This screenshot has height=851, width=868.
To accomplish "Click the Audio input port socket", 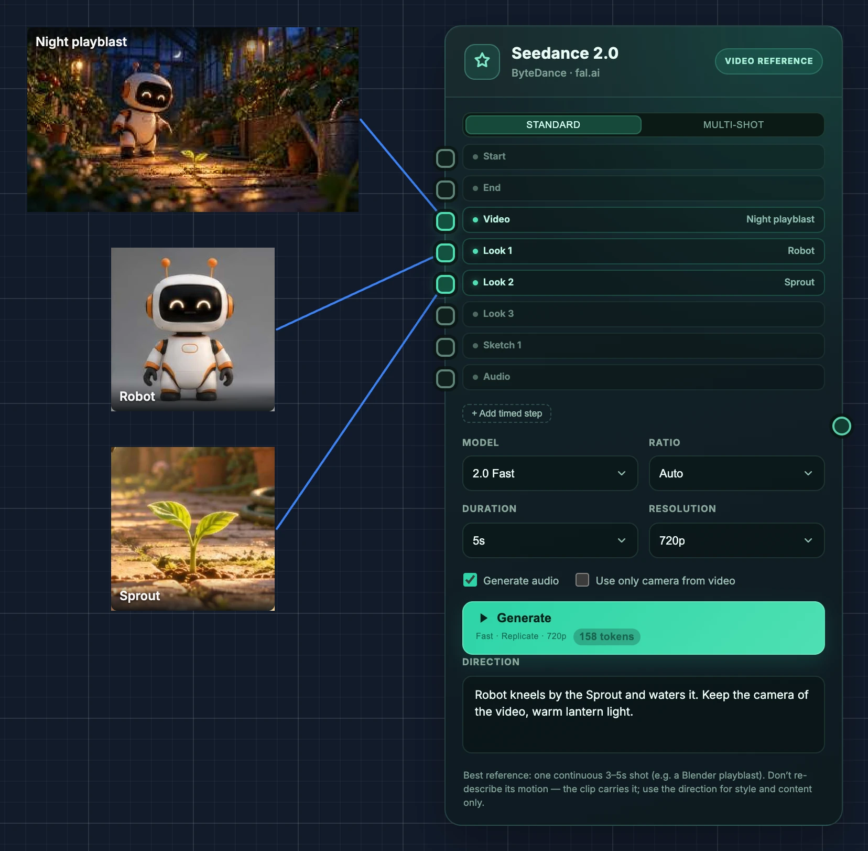I will [446, 378].
